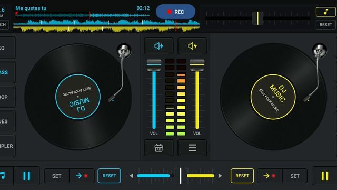
Task: Jump to cue with the yellow arrow-dot button
Action: [x=270, y=176]
